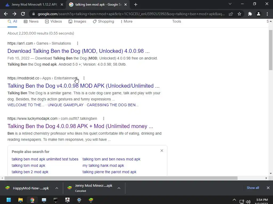
Task: Open the volume speaker tray icon
Action: [248, 202]
